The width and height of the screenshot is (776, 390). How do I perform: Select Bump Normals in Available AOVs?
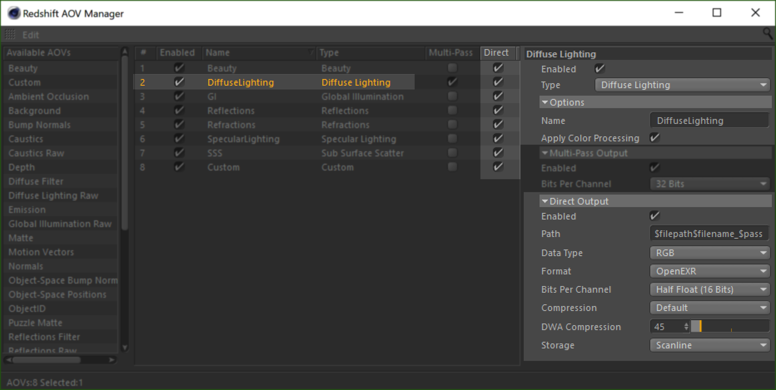coord(40,125)
